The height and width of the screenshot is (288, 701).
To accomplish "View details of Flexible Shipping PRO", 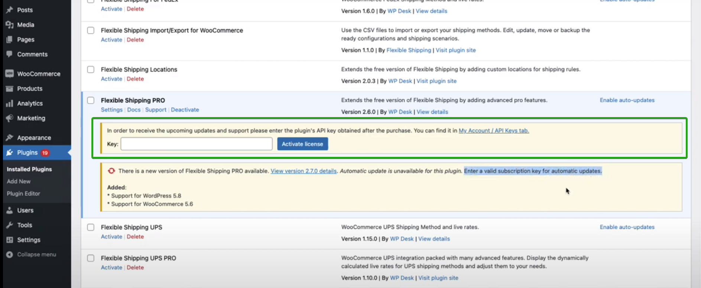I will pyautogui.click(x=432, y=112).
